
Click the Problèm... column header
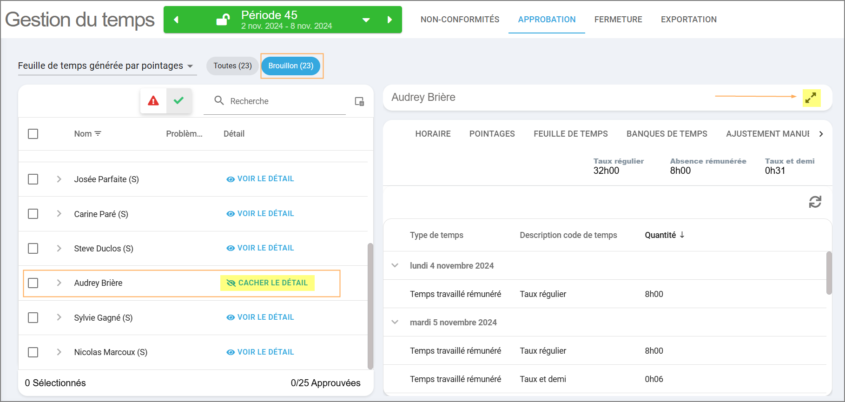coord(184,134)
